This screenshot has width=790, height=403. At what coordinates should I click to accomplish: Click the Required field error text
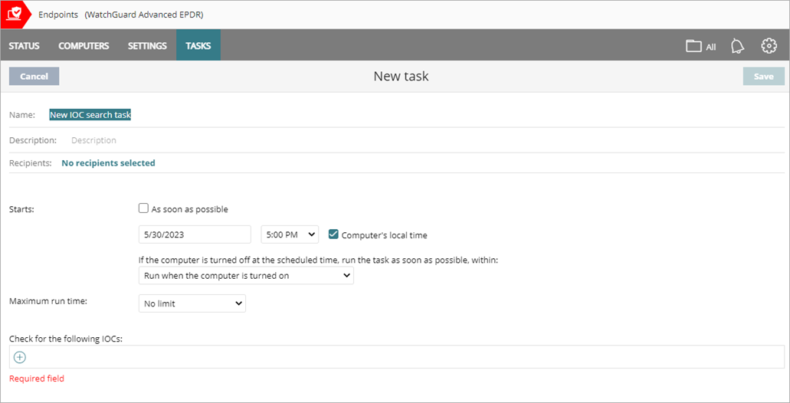(37, 378)
